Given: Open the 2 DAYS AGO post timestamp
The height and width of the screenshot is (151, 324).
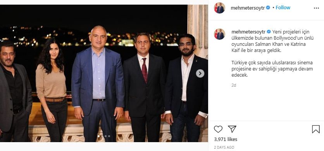Looking at the screenshot, I should click(x=224, y=147).
